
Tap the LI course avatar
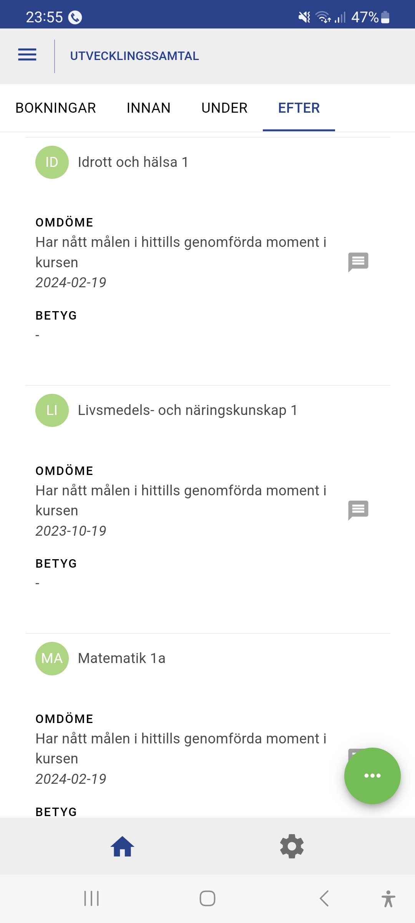click(52, 410)
